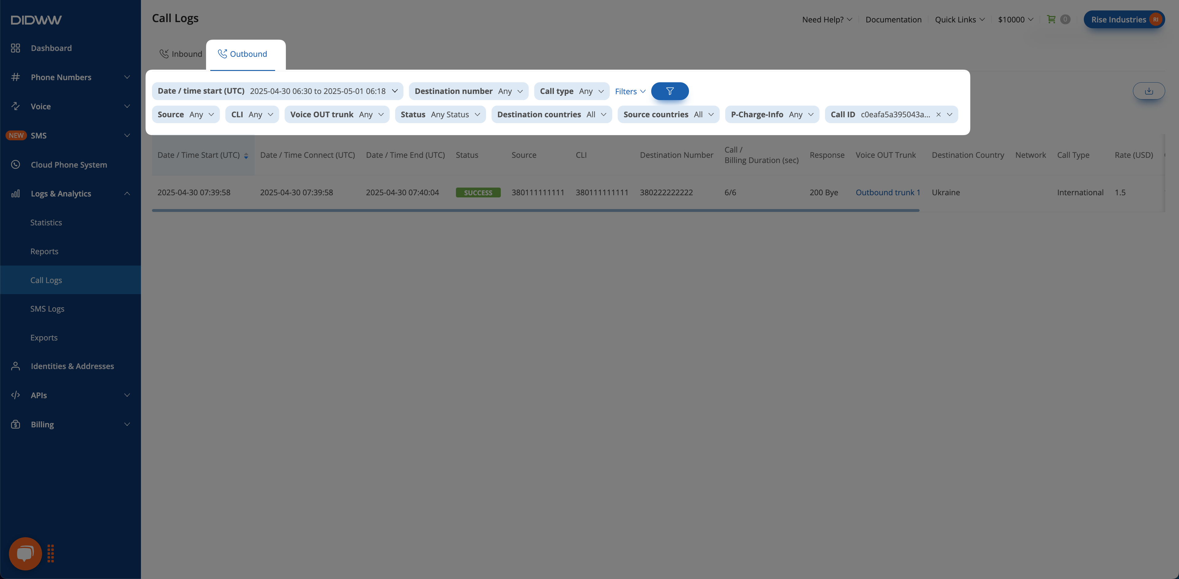1179x579 pixels.
Task: Click the DIDWW logo
Action: click(36, 20)
